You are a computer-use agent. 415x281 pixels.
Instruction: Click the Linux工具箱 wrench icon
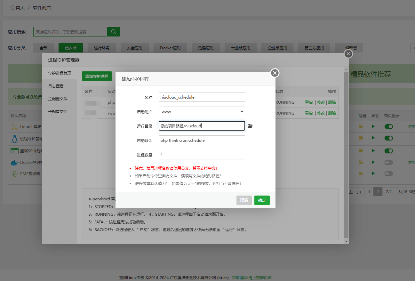click(14, 127)
